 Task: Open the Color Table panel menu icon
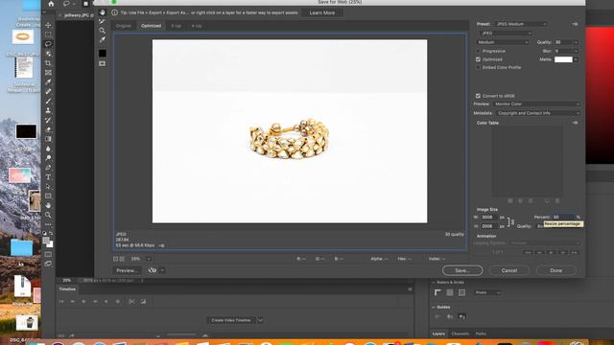tap(575, 123)
